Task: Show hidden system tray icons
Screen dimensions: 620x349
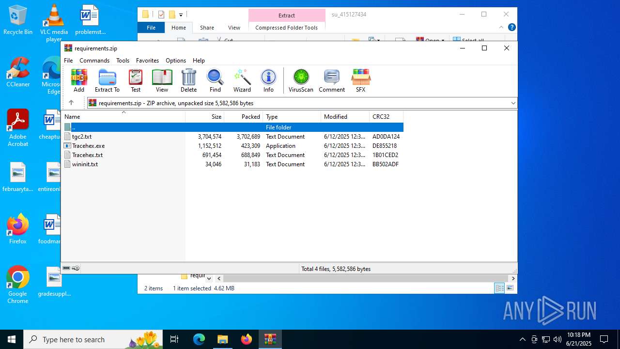Action: [x=522, y=339]
